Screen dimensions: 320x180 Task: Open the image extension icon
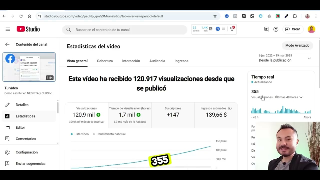252,16
